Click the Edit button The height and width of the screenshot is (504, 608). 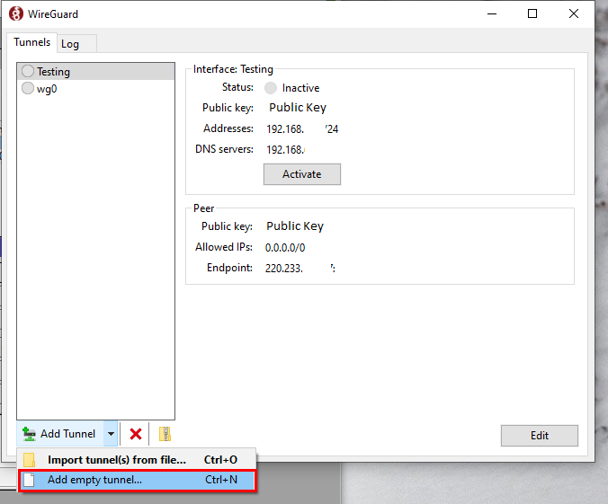point(540,436)
